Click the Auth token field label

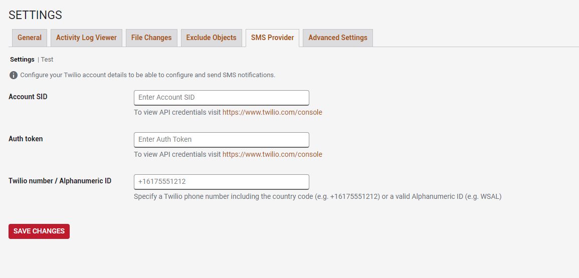(26, 139)
